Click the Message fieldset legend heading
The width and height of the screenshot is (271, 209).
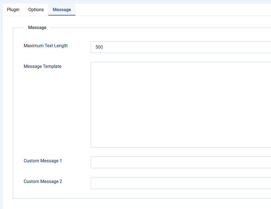(37, 27)
